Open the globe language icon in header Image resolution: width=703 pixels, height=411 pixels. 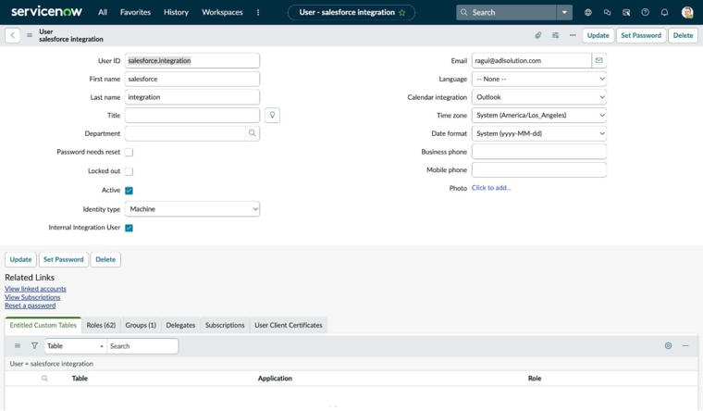[587, 13]
